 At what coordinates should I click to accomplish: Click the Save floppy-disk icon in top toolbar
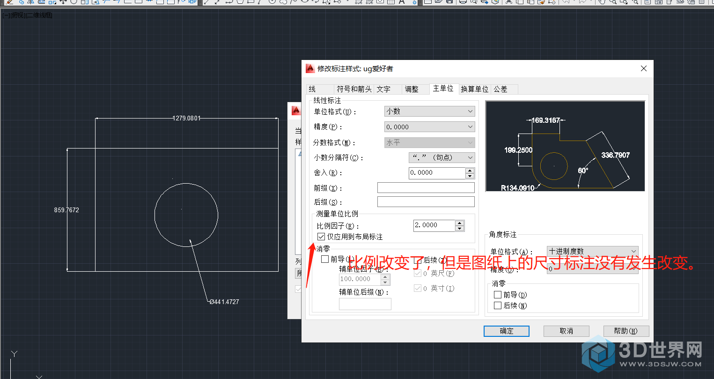(449, 2)
